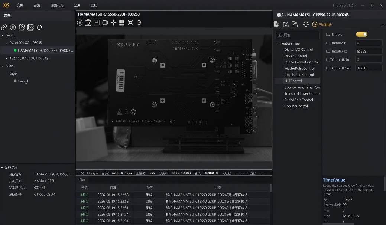Expand the 192.168.0.169 XC1107042 node
This screenshot has height=225, width=386.
(x=6, y=59)
